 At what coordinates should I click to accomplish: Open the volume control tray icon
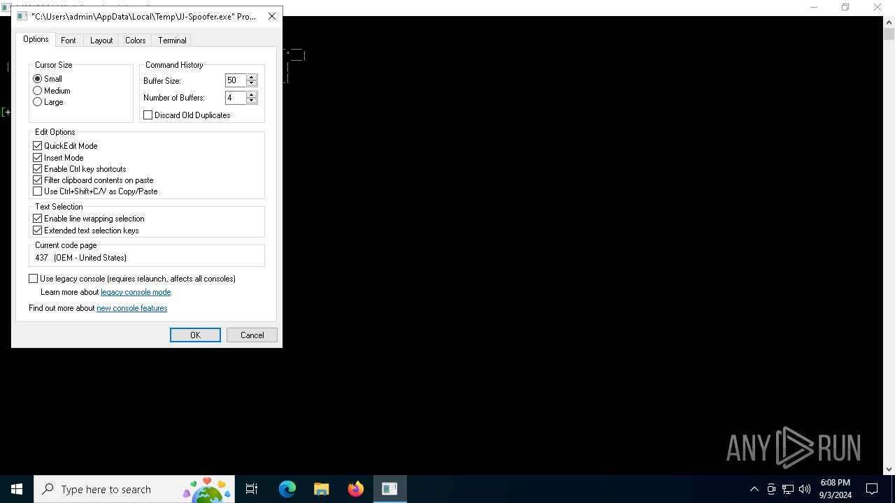coord(805,489)
